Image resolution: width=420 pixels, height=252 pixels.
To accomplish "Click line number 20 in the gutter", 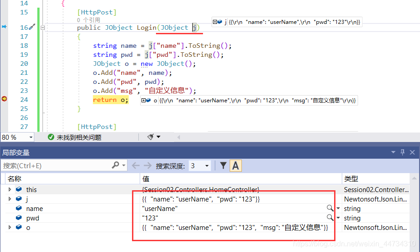I will (x=24, y=64).
